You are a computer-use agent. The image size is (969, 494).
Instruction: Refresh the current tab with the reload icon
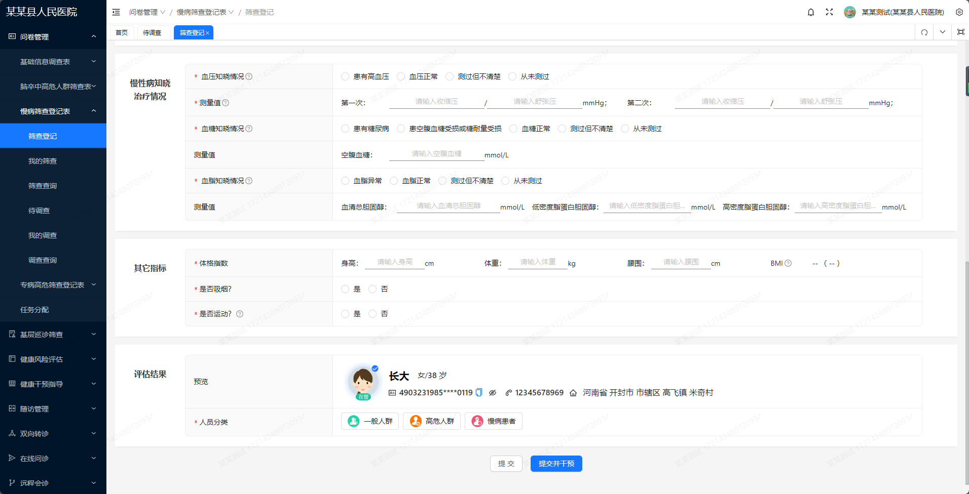pos(924,32)
